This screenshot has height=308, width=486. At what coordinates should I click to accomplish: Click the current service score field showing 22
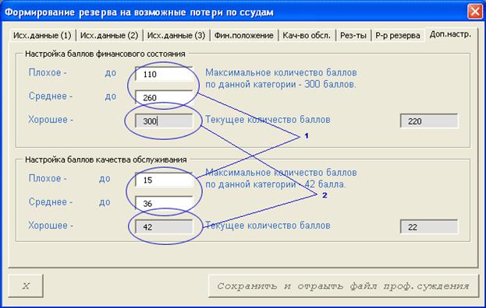coord(429,227)
